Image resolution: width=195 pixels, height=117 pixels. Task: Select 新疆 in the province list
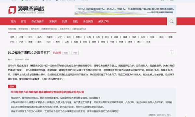coord(121,42)
